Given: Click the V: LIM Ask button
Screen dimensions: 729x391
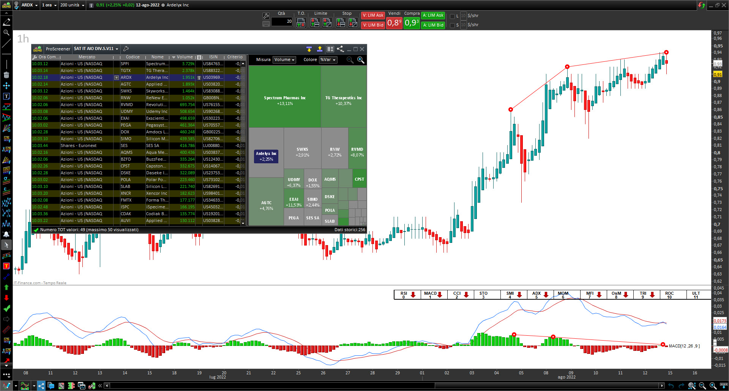Looking at the screenshot, I should pos(373,16).
